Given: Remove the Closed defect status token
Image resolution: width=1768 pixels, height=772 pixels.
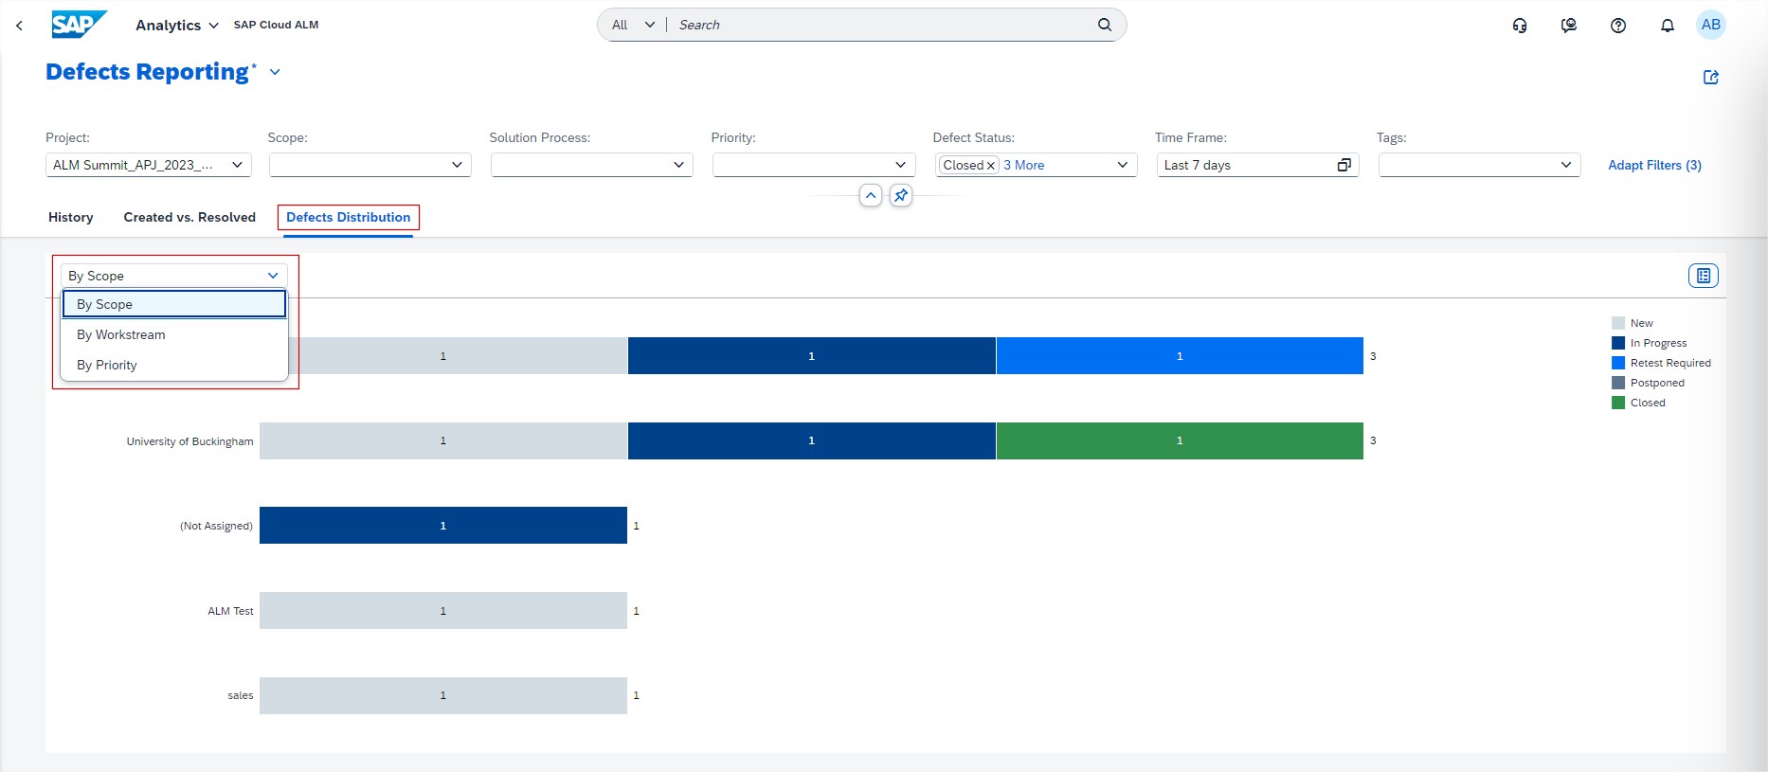Looking at the screenshot, I should (x=991, y=166).
